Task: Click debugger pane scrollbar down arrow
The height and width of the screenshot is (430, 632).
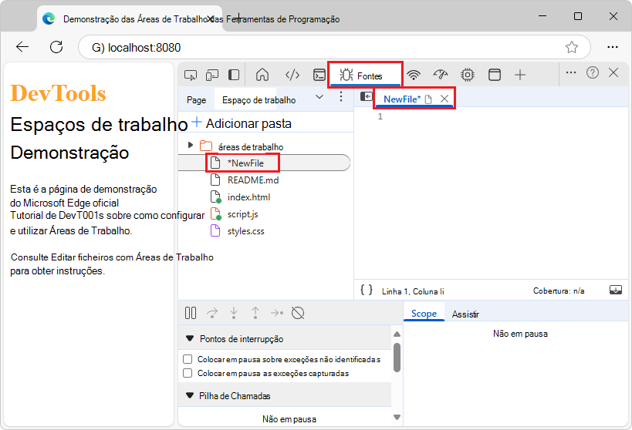Action: click(397, 417)
